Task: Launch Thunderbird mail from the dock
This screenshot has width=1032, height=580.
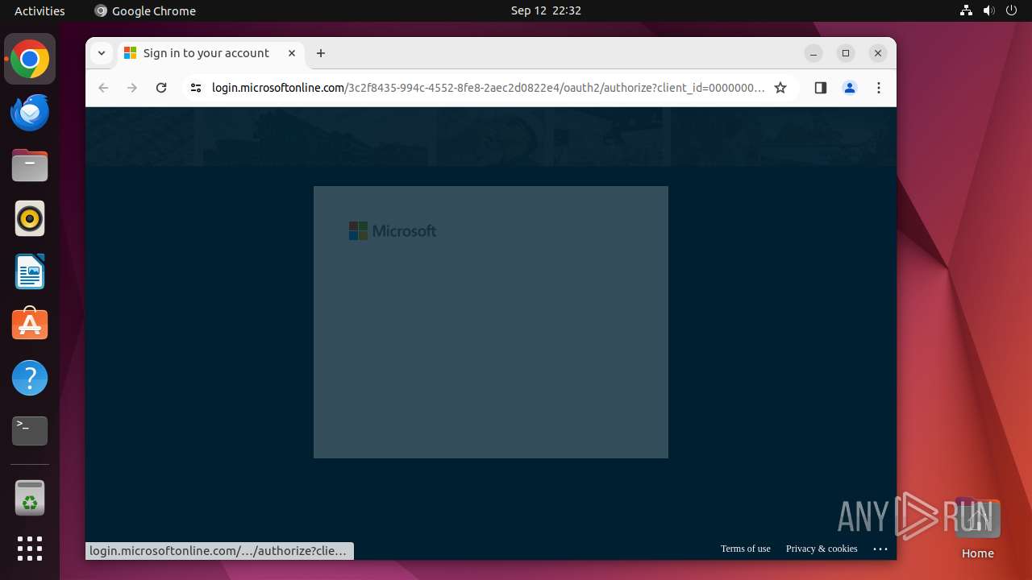Action: coord(30,112)
